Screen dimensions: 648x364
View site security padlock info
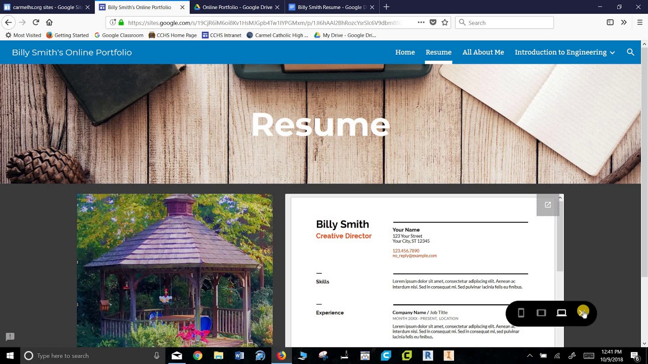coord(121,22)
